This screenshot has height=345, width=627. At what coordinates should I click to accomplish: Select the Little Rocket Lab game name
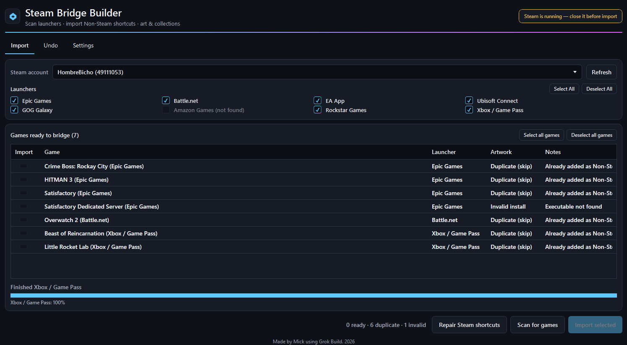93,247
